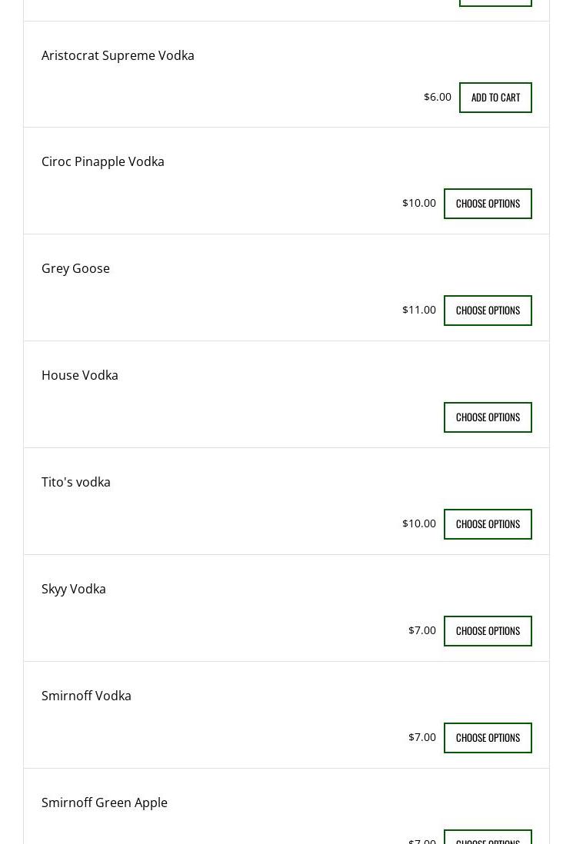Choose options for Grey Goose

pos(488,311)
